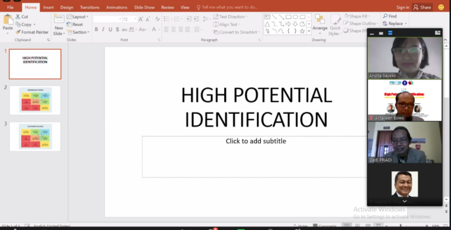The height and width of the screenshot is (230, 451).
Task: Toggle Italic formatting
Action: point(103,29)
